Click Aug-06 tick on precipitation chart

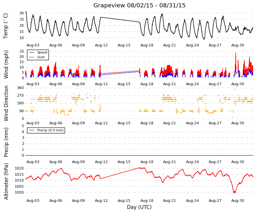point(56,162)
